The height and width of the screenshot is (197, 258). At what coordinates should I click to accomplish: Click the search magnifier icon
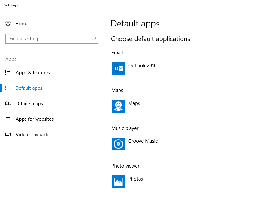(x=94, y=39)
